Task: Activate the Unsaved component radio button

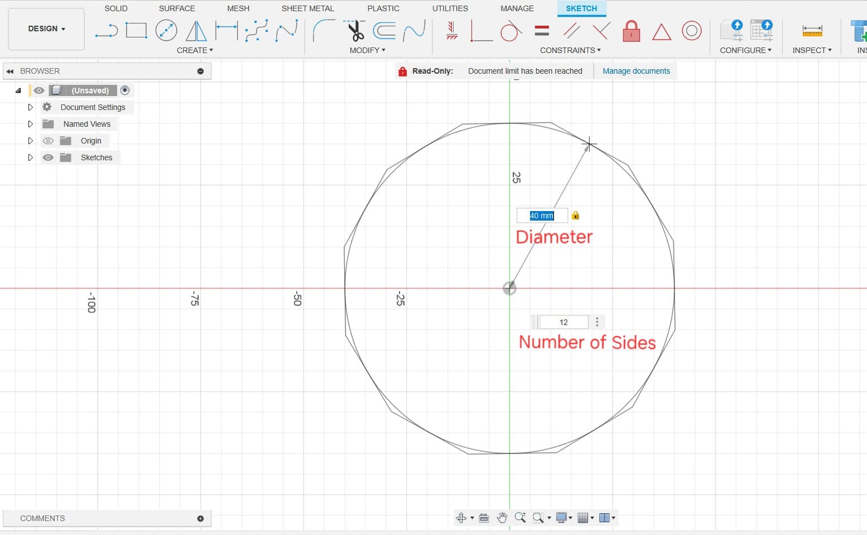Action: click(125, 90)
